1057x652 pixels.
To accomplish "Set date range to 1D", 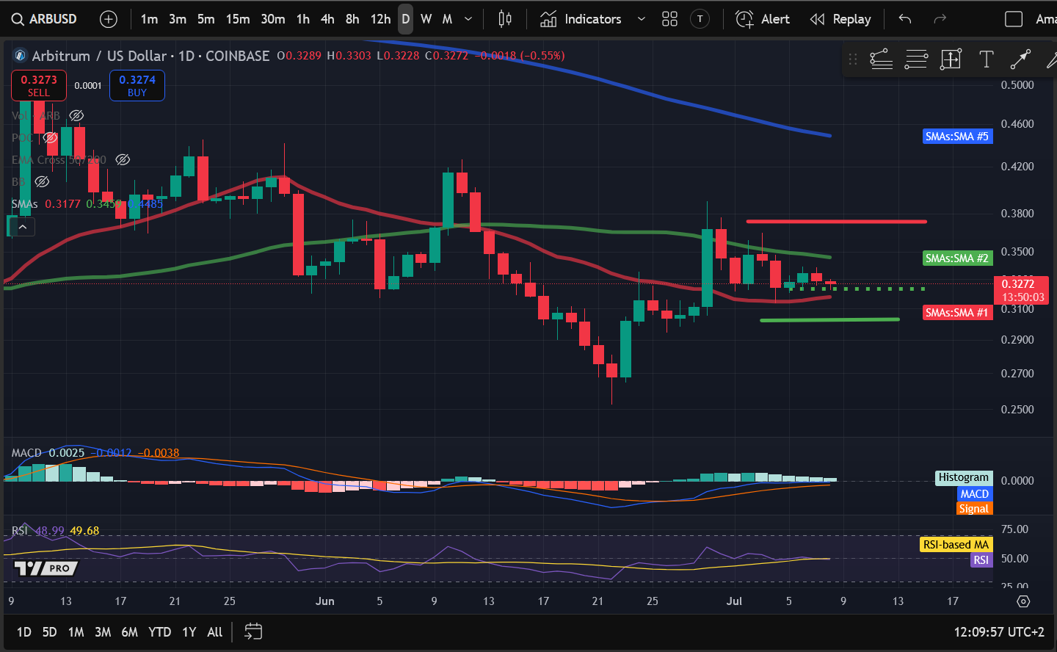I will pyautogui.click(x=24, y=632).
